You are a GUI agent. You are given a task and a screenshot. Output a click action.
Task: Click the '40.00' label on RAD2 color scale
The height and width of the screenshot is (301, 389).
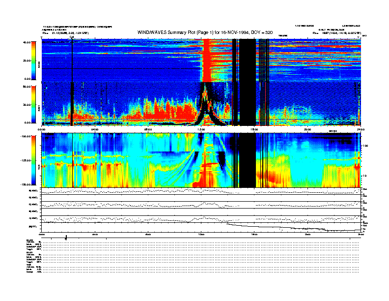(27, 42)
